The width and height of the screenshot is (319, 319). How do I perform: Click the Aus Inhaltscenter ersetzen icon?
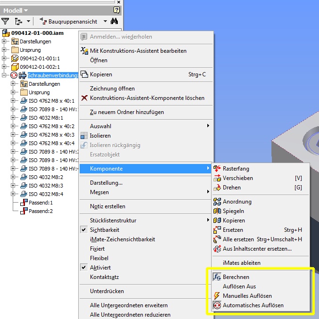217,249
